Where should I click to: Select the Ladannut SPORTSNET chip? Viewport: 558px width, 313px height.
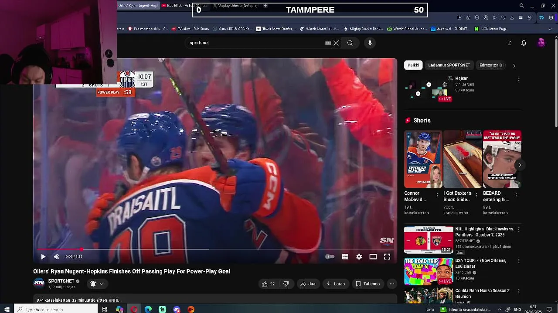449,65
